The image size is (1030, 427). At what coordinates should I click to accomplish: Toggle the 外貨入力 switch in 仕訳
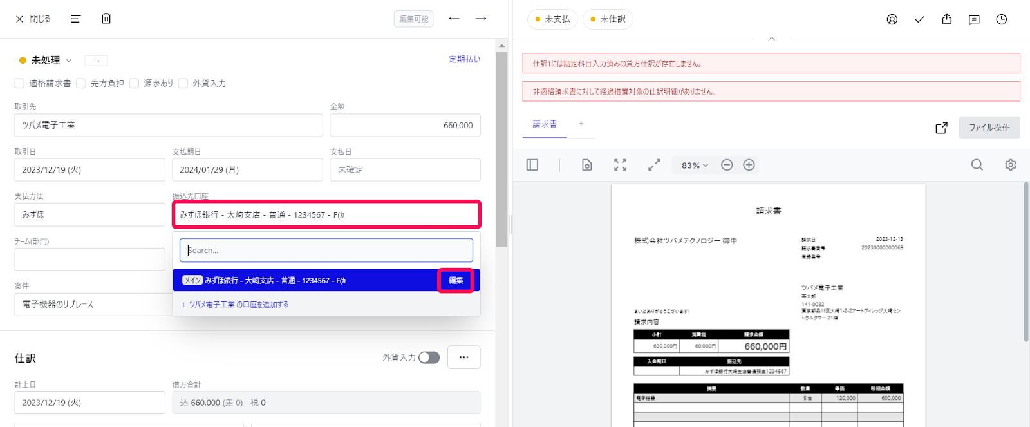click(429, 357)
